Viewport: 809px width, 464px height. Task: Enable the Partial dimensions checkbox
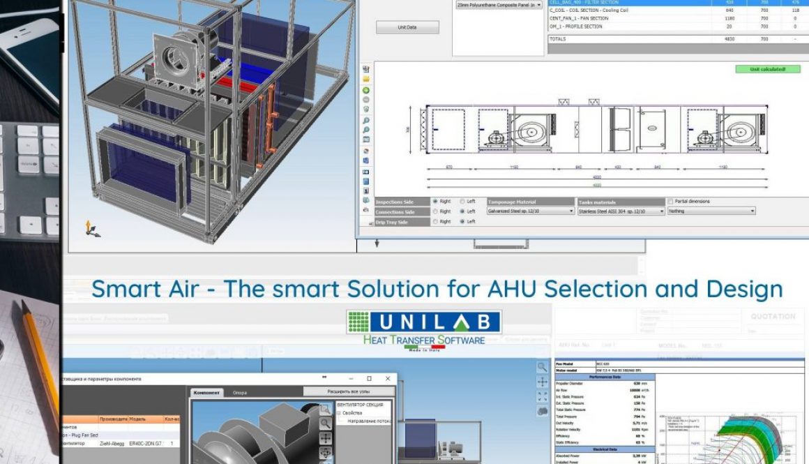(672, 201)
